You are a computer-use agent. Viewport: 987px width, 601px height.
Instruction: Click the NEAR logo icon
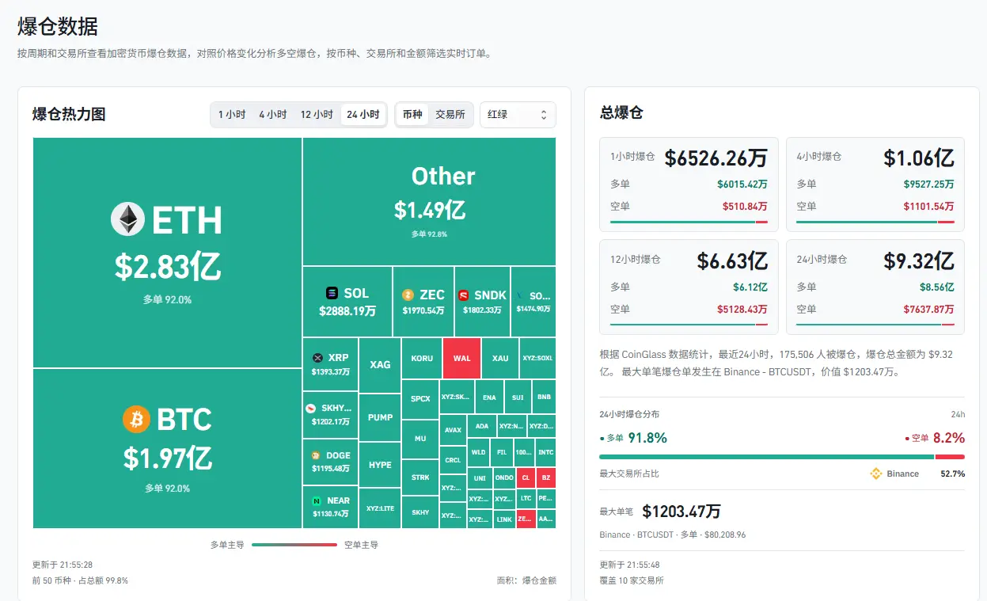tap(317, 500)
